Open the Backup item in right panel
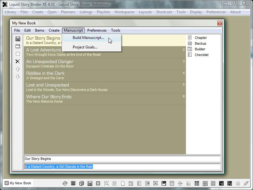This screenshot has width=253, height=190. pos(200,43)
